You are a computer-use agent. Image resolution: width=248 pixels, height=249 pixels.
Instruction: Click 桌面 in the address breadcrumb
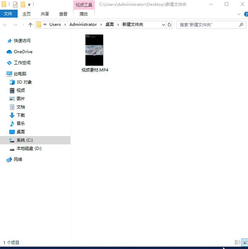[110, 24]
